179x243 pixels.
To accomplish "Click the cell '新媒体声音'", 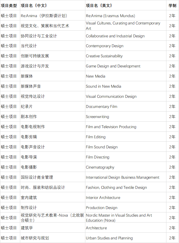I will [x=53, y=86].
